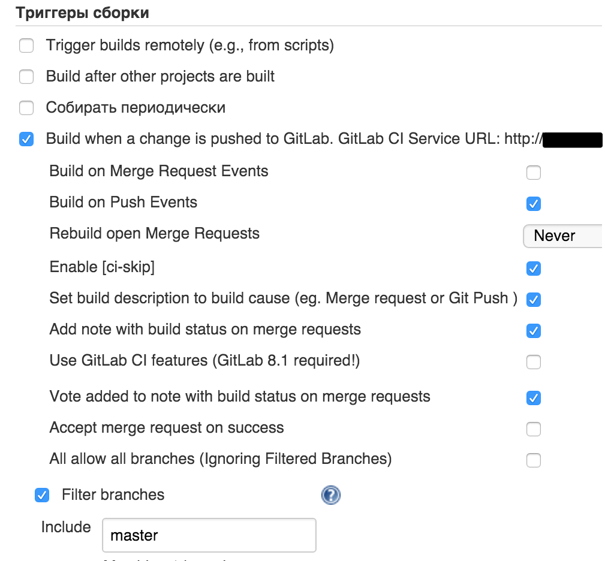The width and height of the screenshot is (605, 561).
Task: Uncheck Enable [ci-skip] option
Action: 533,269
